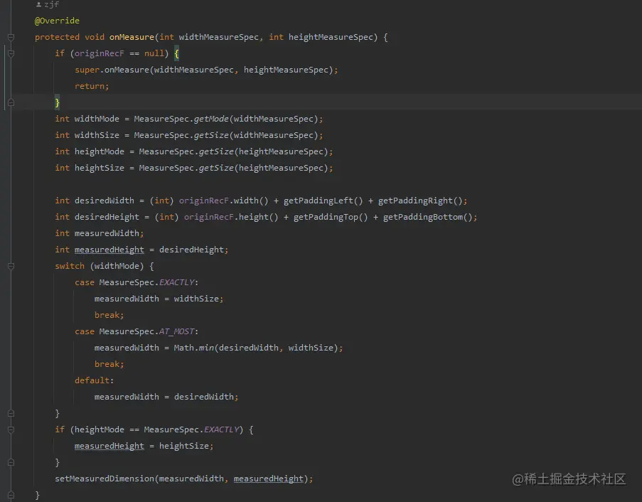Click the 'null' keyword
642x502 pixels.
(154, 53)
